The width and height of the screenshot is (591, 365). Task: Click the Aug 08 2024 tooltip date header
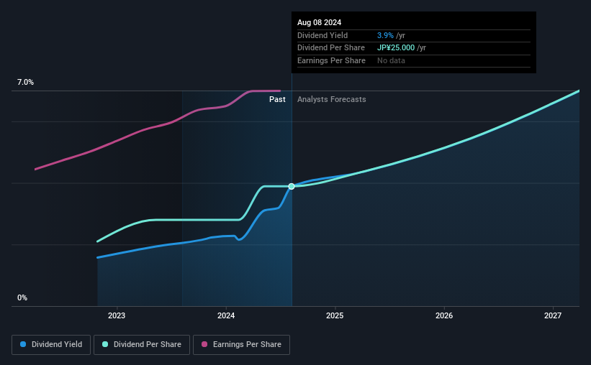[x=319, y=22]
